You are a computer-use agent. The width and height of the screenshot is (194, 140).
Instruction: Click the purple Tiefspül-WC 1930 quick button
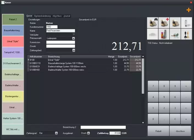pyautogui.click(x=13, y=52)
